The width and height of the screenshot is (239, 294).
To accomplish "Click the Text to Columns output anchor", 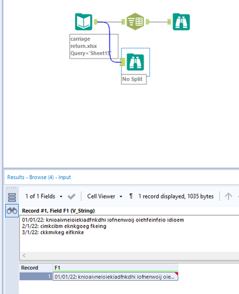I will (148, 22).
